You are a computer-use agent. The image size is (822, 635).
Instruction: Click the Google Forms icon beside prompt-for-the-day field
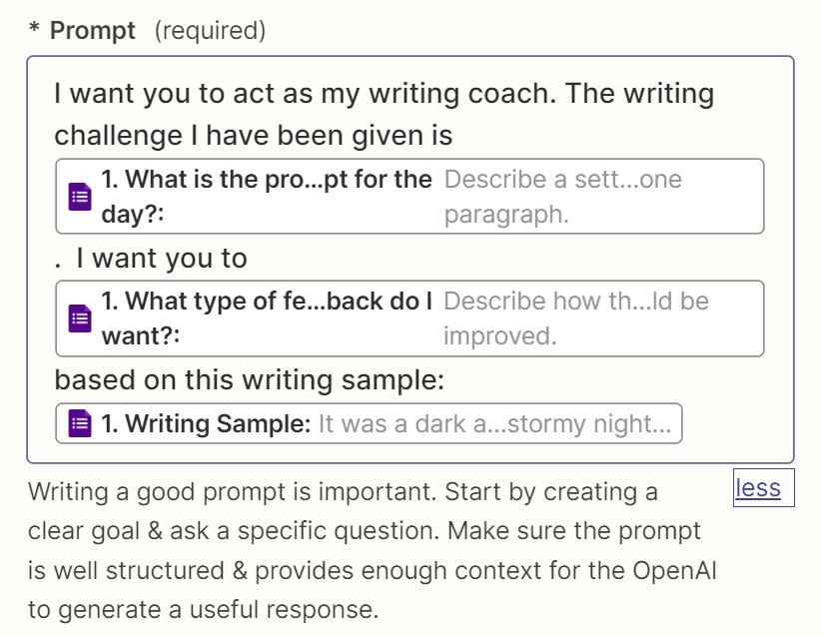(x=80, y=197)
